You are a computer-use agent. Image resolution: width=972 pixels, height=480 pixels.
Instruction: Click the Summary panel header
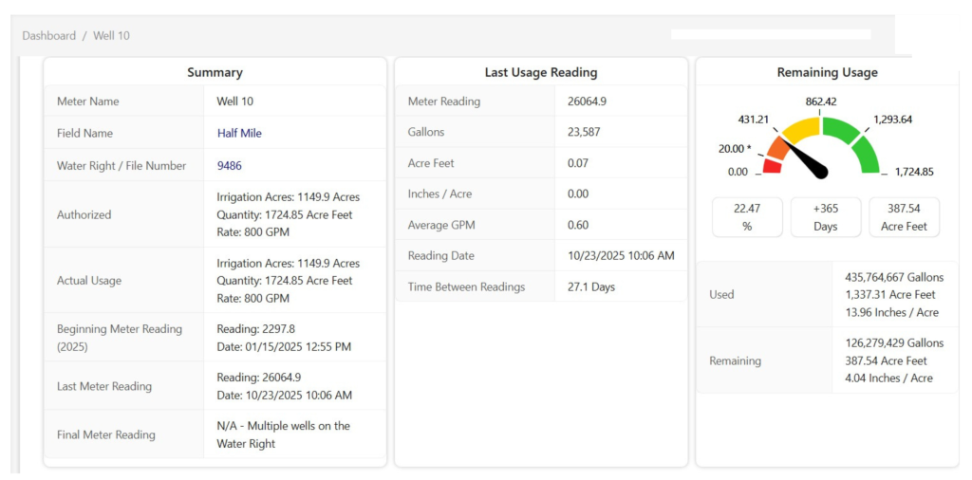click(x=215, y=72)
